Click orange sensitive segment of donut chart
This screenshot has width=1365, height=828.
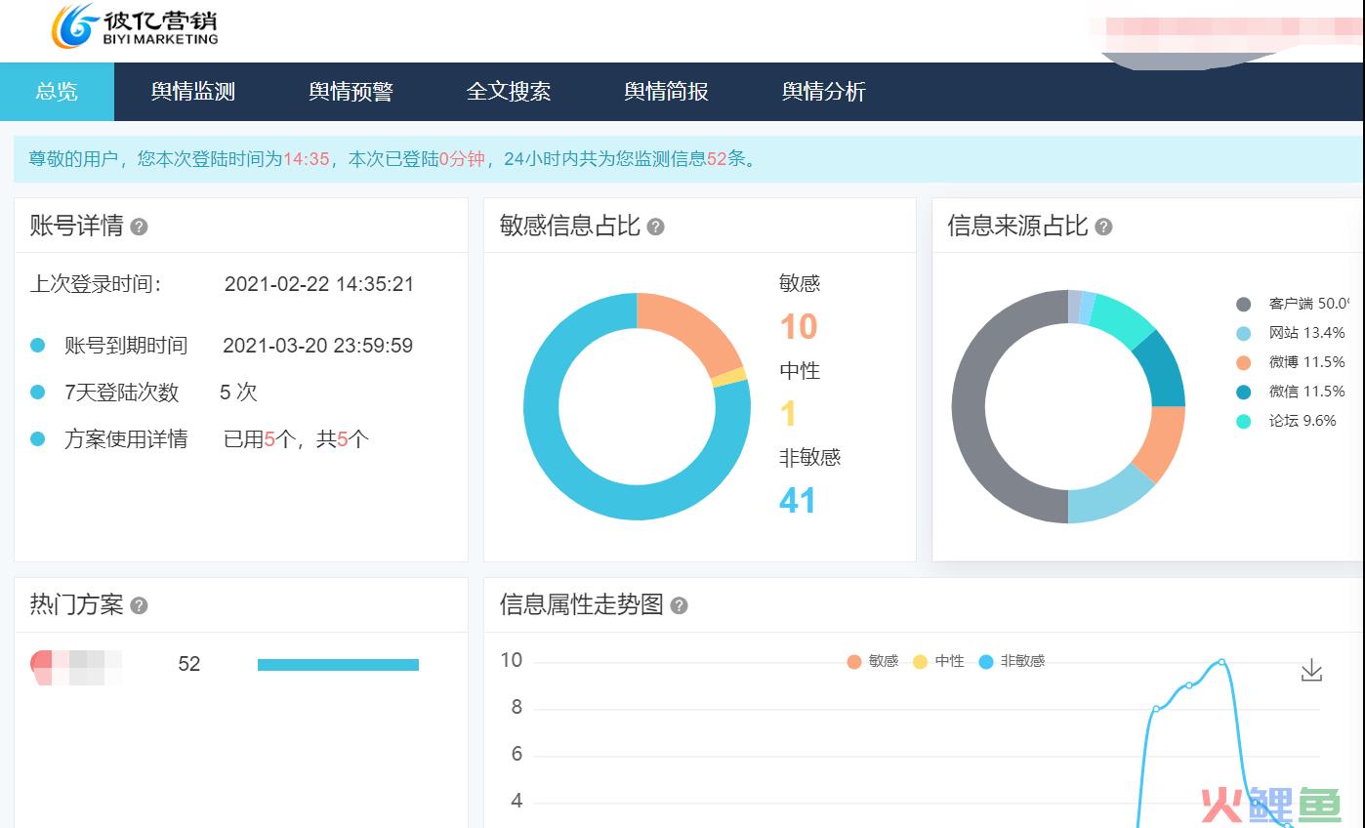click(x=696, y=332)
